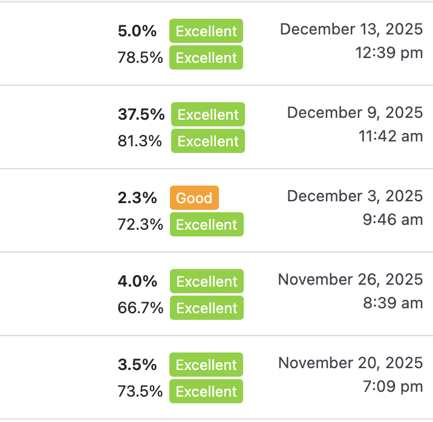Select the 66.7% value
433x422 pixels.
(140, 308)
